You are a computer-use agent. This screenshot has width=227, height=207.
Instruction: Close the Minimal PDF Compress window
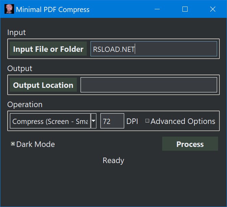tap(213, 9)
